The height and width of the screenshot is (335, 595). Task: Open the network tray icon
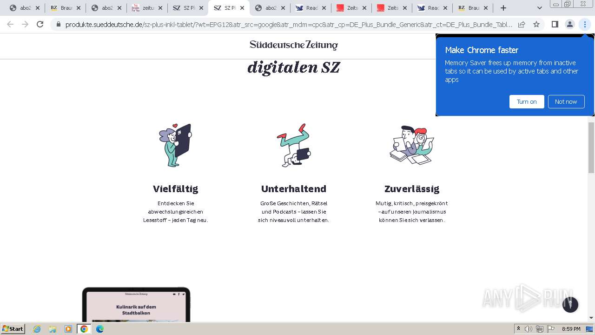pyautogui.click(x=540, y=329)
